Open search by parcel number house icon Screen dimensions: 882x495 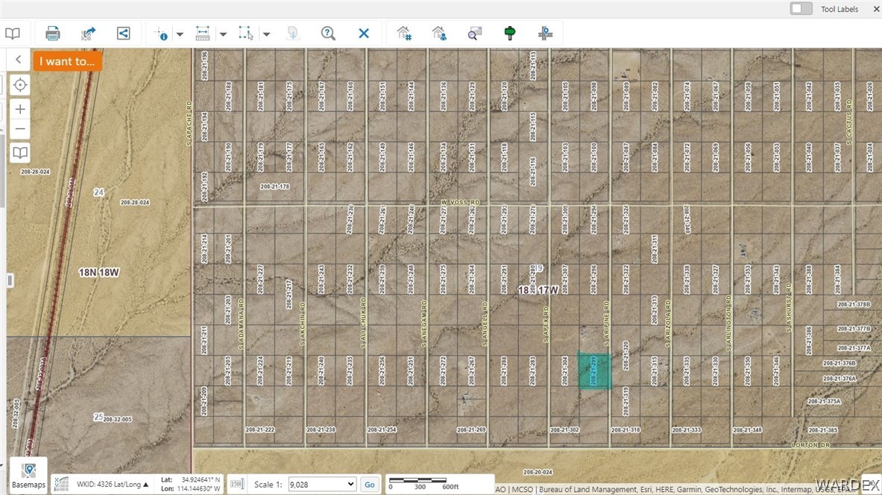[404, 34]
